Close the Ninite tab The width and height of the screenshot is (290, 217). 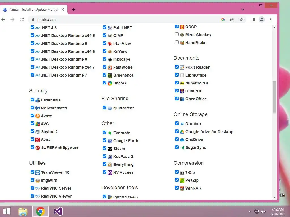63,10
